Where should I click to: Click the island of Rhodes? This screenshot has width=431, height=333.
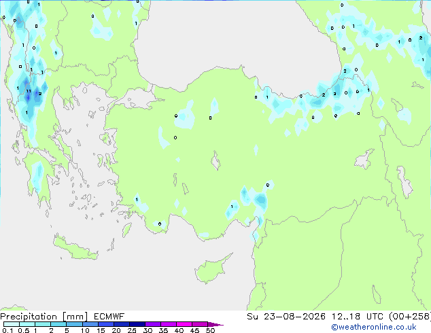(126, 230)
